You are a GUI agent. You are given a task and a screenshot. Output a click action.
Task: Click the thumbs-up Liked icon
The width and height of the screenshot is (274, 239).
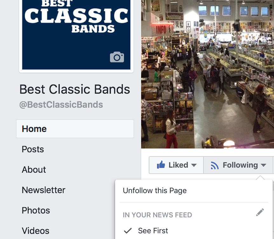(x=161, y=165)
